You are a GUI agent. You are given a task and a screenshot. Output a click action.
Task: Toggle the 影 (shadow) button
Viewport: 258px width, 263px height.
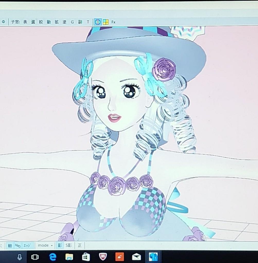point(60,246)
